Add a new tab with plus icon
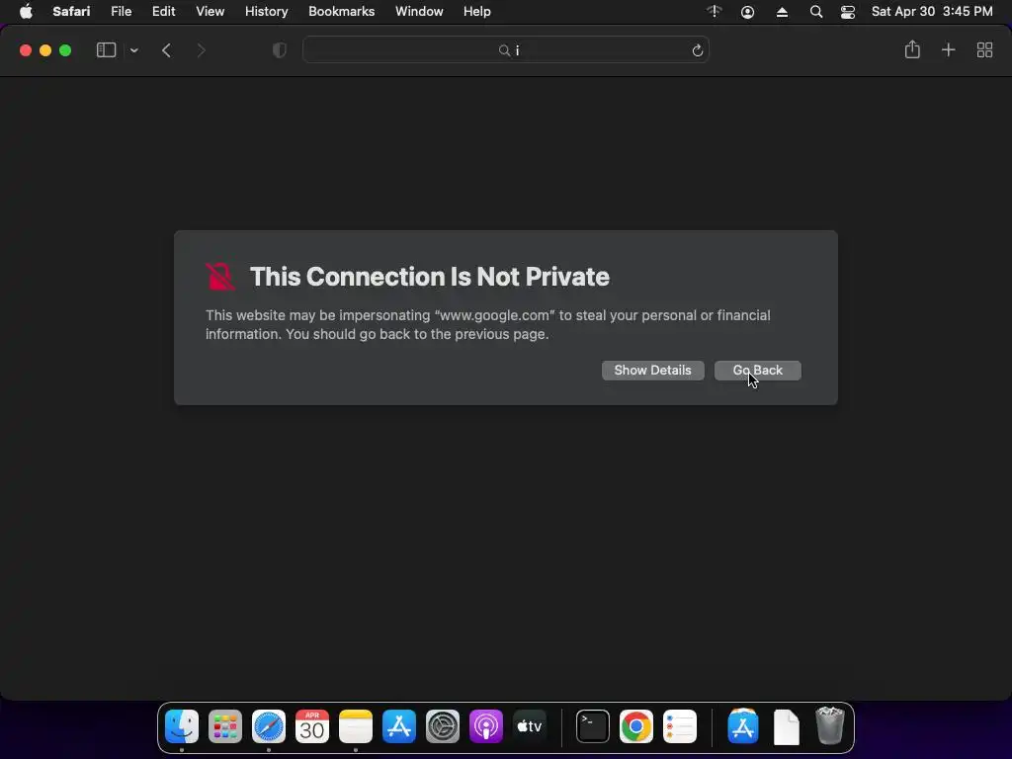Viewport: 1012px width, 759px height. tap(948, 49)
